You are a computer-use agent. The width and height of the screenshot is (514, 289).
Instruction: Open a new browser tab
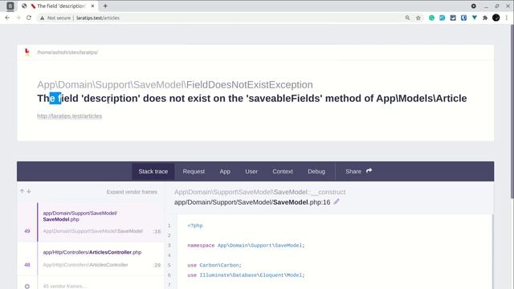105,6
